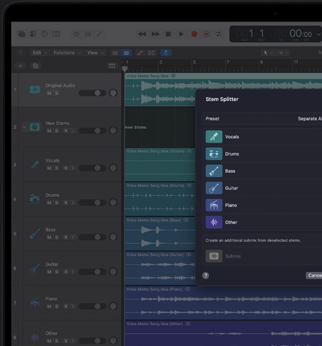Click the Capture Recording button
322x346 pixels.
(x=206, y=34)
